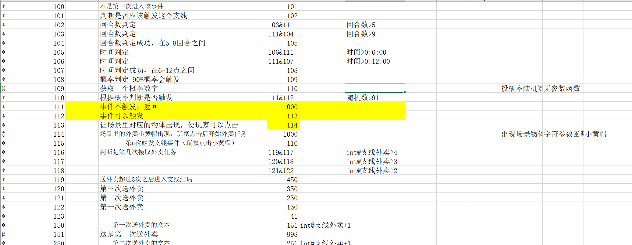Select cell '第三次送外卖'
Viewport: 632px width, 245px height.
[183, 188]
